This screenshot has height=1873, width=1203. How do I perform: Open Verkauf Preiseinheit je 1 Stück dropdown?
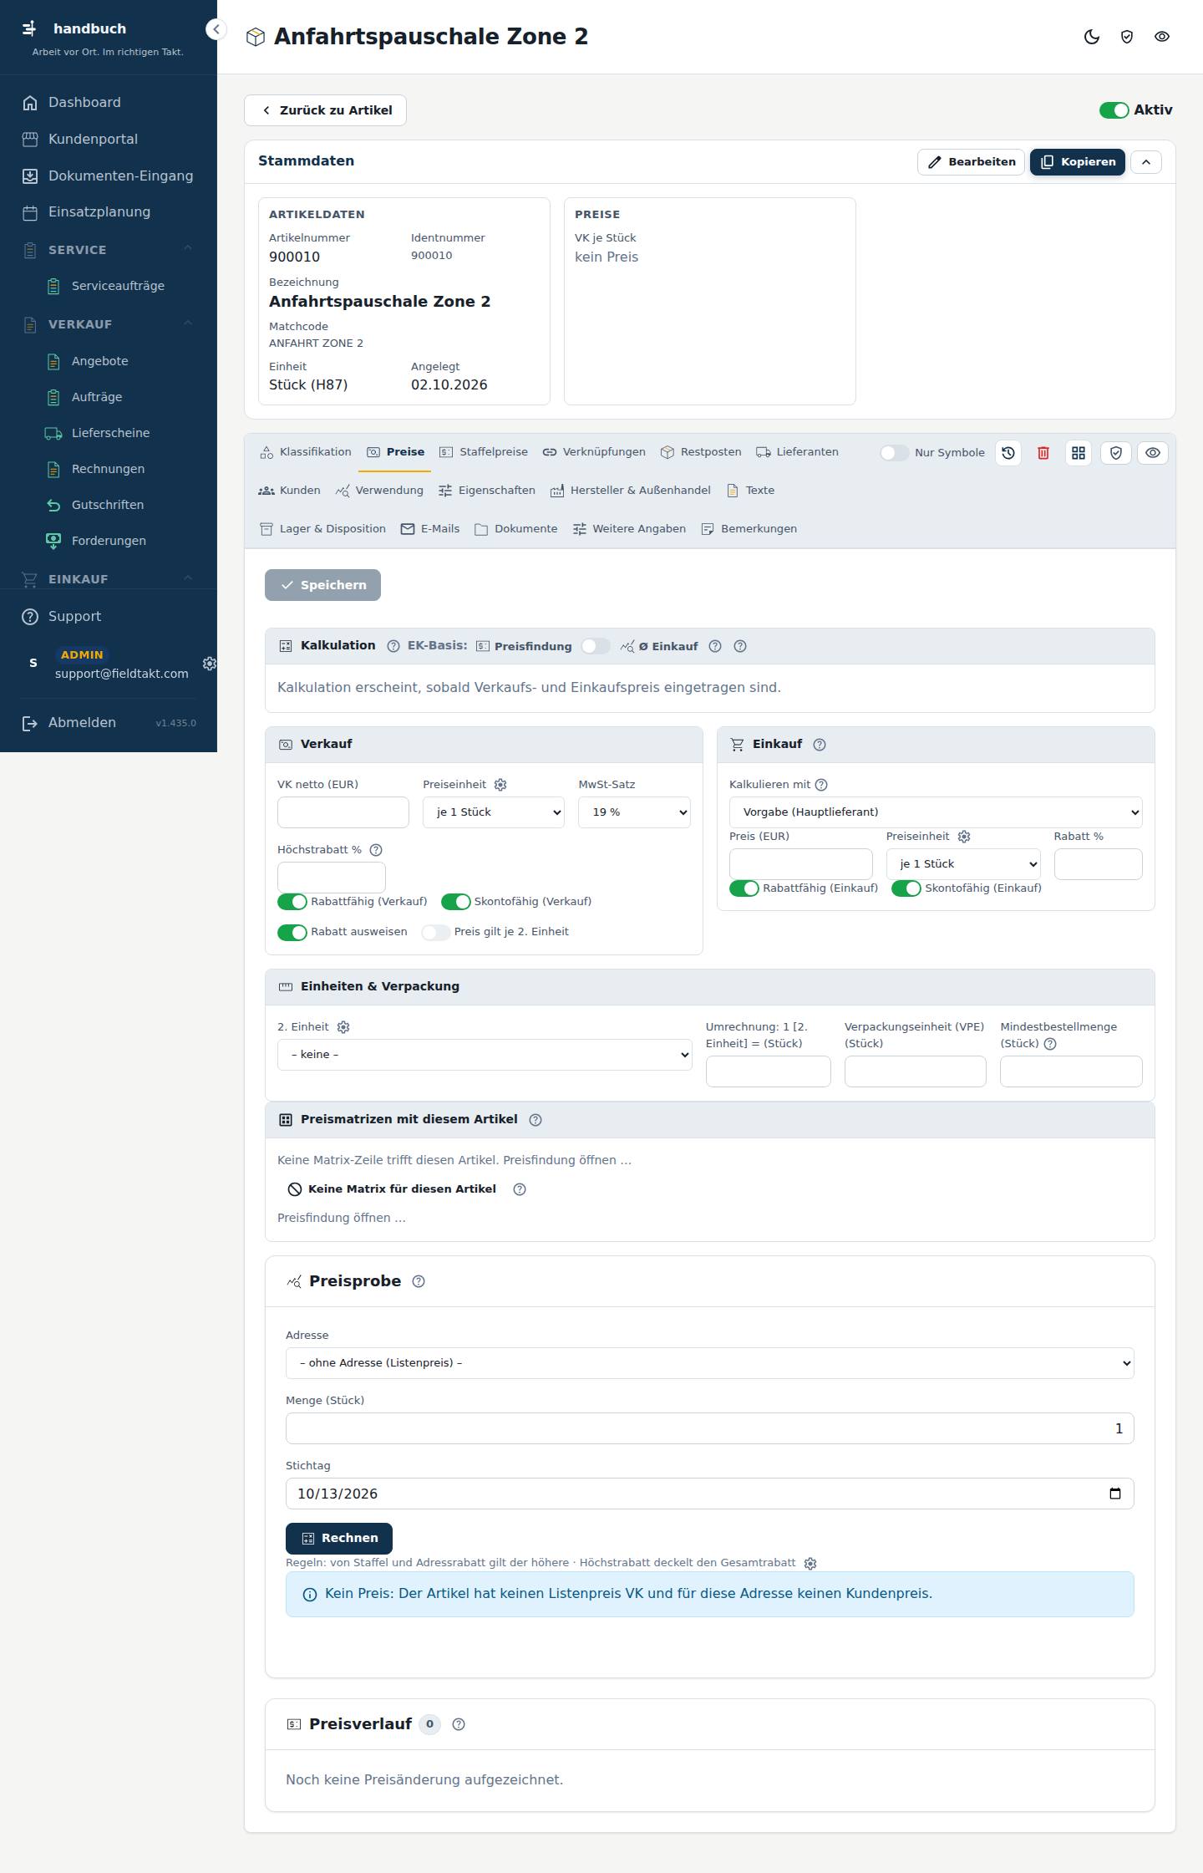pos(494,812)
